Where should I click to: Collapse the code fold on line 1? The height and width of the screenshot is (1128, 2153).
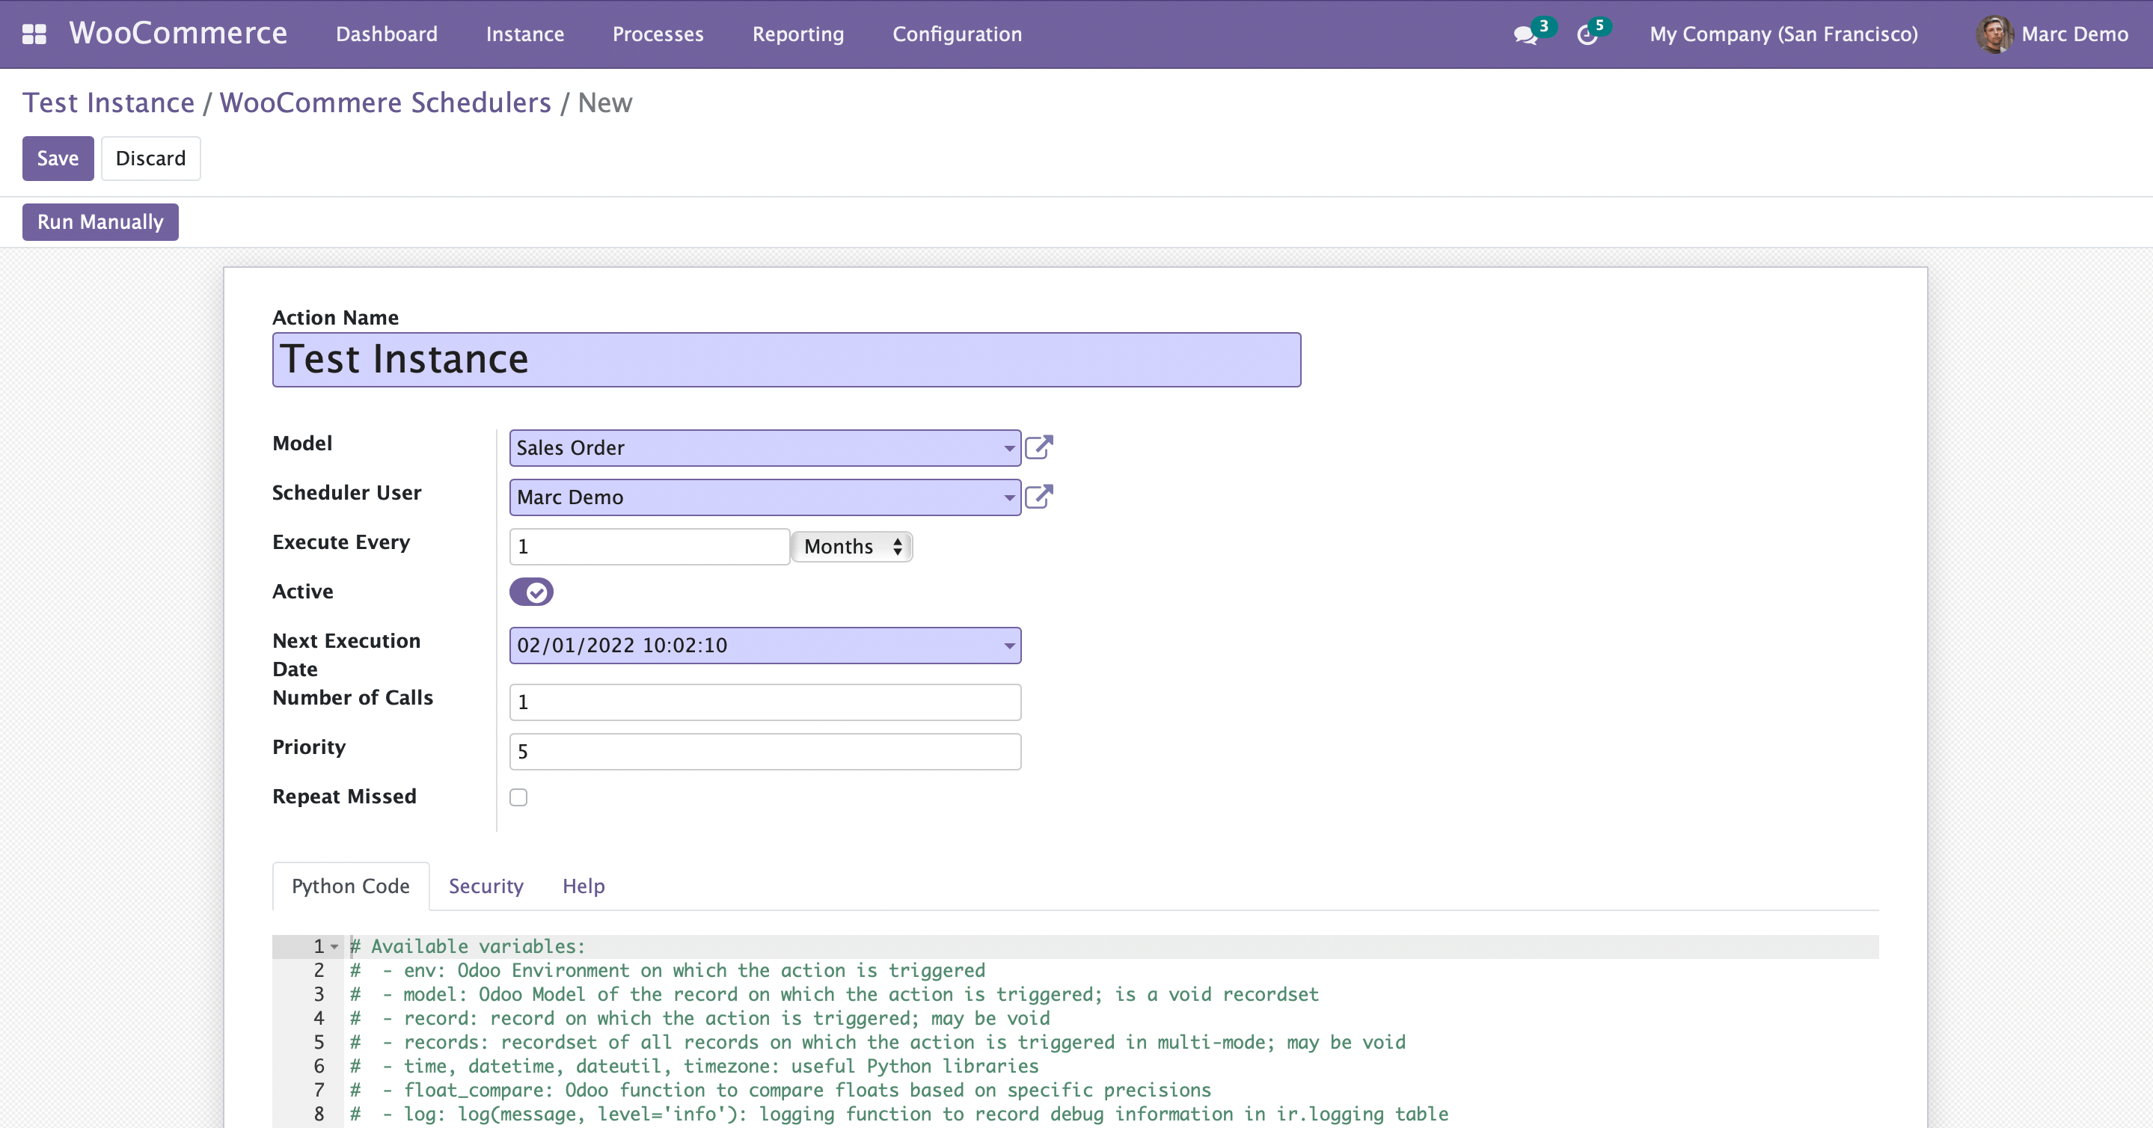(334, 947)
